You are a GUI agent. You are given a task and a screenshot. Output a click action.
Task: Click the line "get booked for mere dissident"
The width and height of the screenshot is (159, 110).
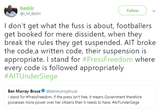(55, 34)
